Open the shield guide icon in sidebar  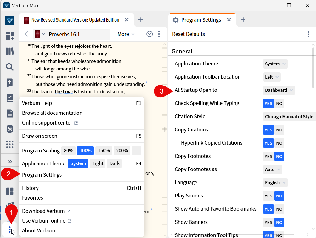tap(10, 129)
